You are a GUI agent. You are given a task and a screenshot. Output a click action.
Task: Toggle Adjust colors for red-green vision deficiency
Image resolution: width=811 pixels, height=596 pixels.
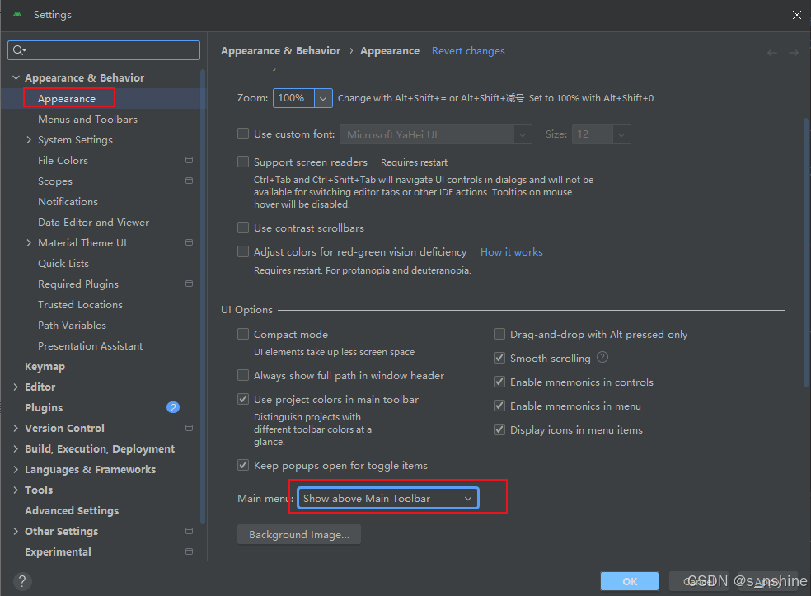coord(243,251)
